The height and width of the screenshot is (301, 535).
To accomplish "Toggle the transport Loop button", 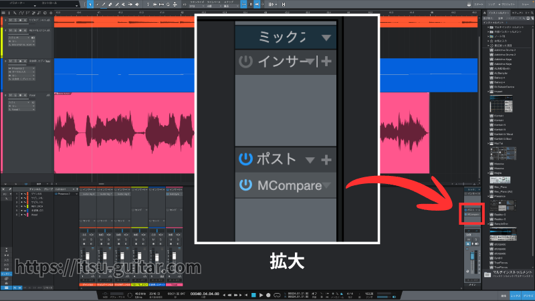I will pyautogui.click(x=277, y=295).
